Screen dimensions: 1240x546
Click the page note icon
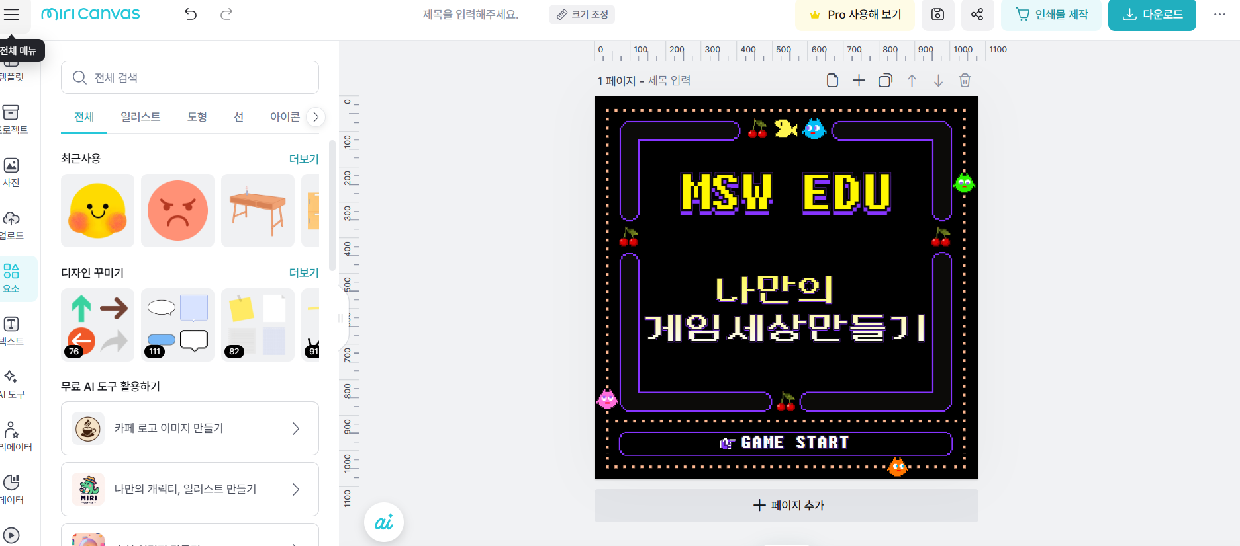[832, 81]
